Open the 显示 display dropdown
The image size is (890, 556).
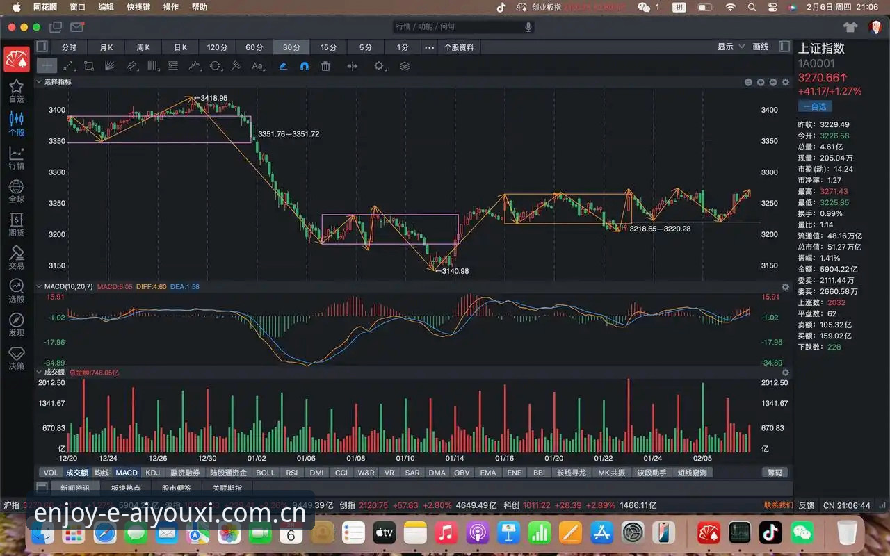coord(731,47)
